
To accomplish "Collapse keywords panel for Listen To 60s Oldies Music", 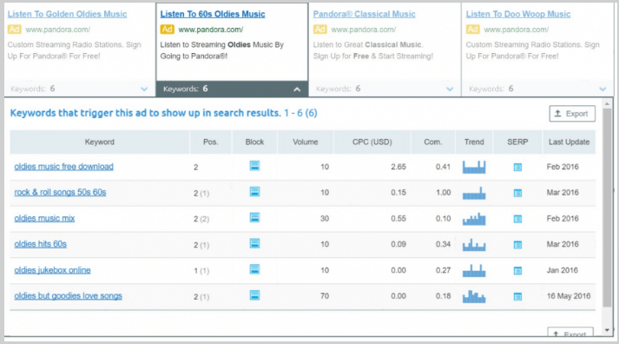I will [x=297, y=89].
